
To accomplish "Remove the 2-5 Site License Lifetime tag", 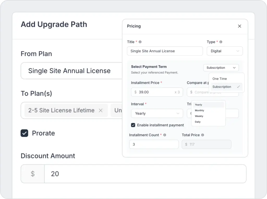I will pos(101,110).
